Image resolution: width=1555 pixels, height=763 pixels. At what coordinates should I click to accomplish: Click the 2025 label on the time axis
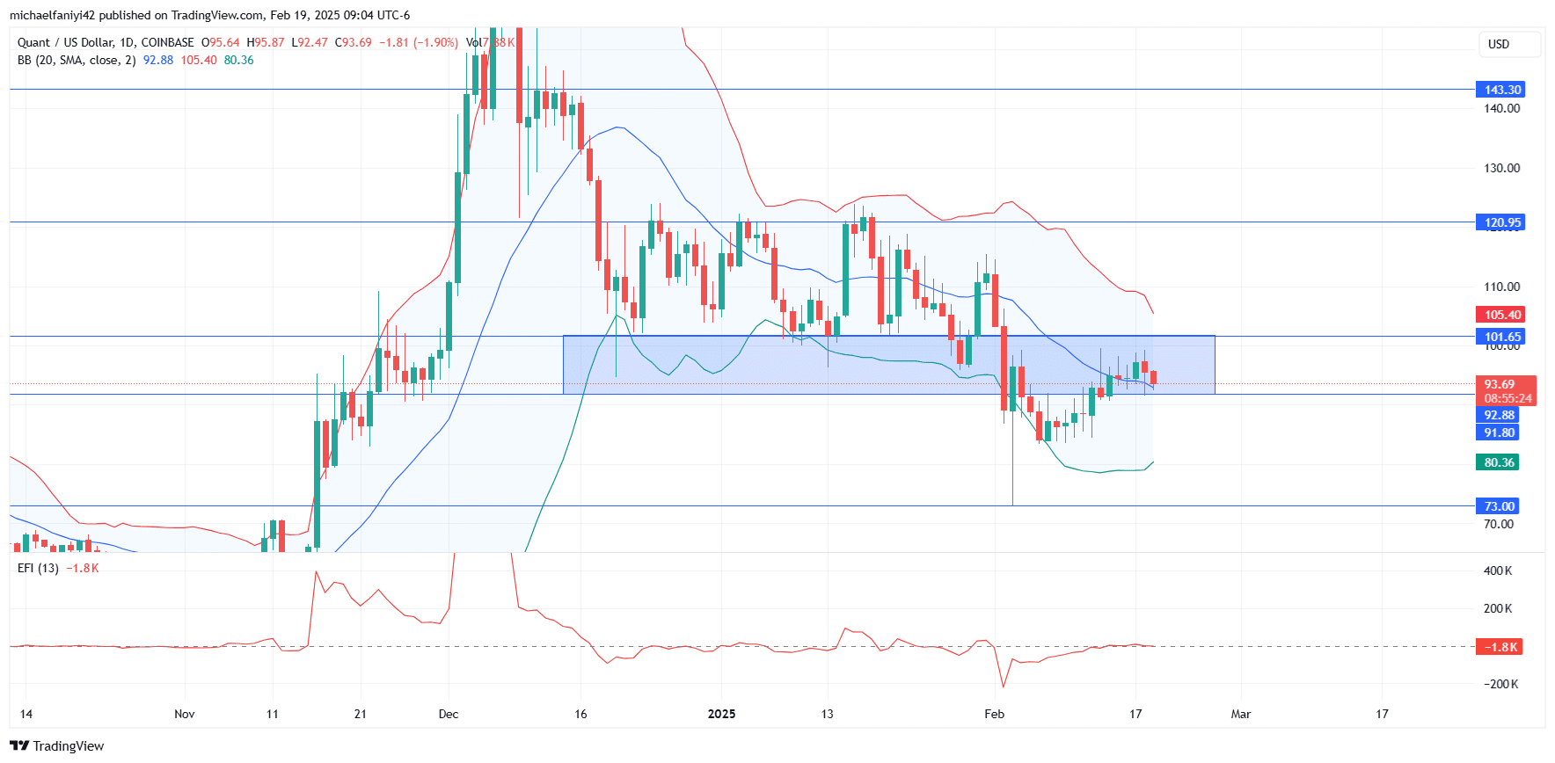tap(721, 714)
